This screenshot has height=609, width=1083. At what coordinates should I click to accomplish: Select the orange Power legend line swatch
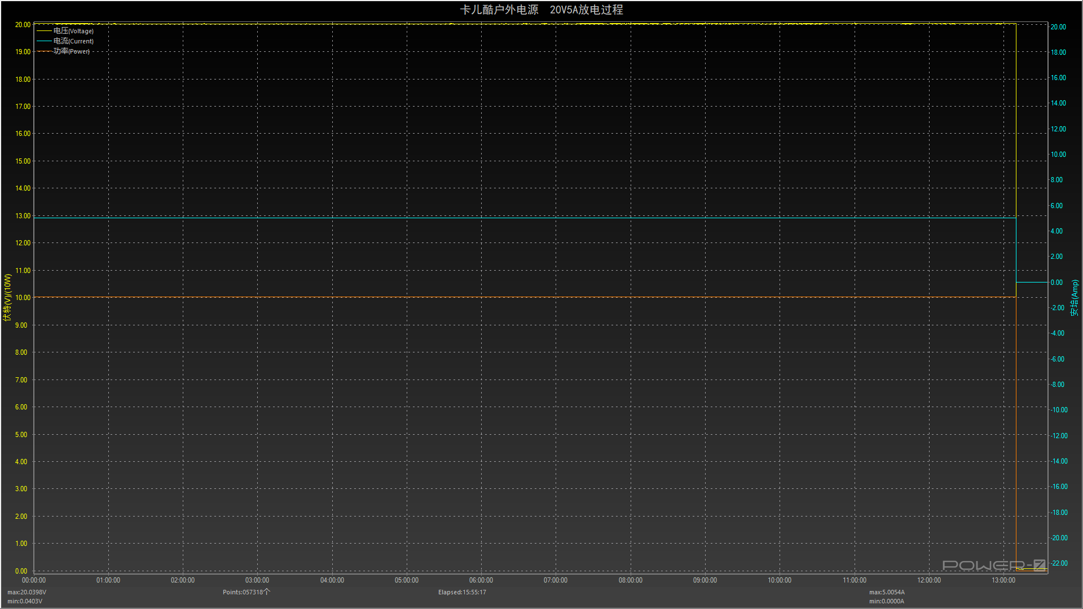point(44,51)
